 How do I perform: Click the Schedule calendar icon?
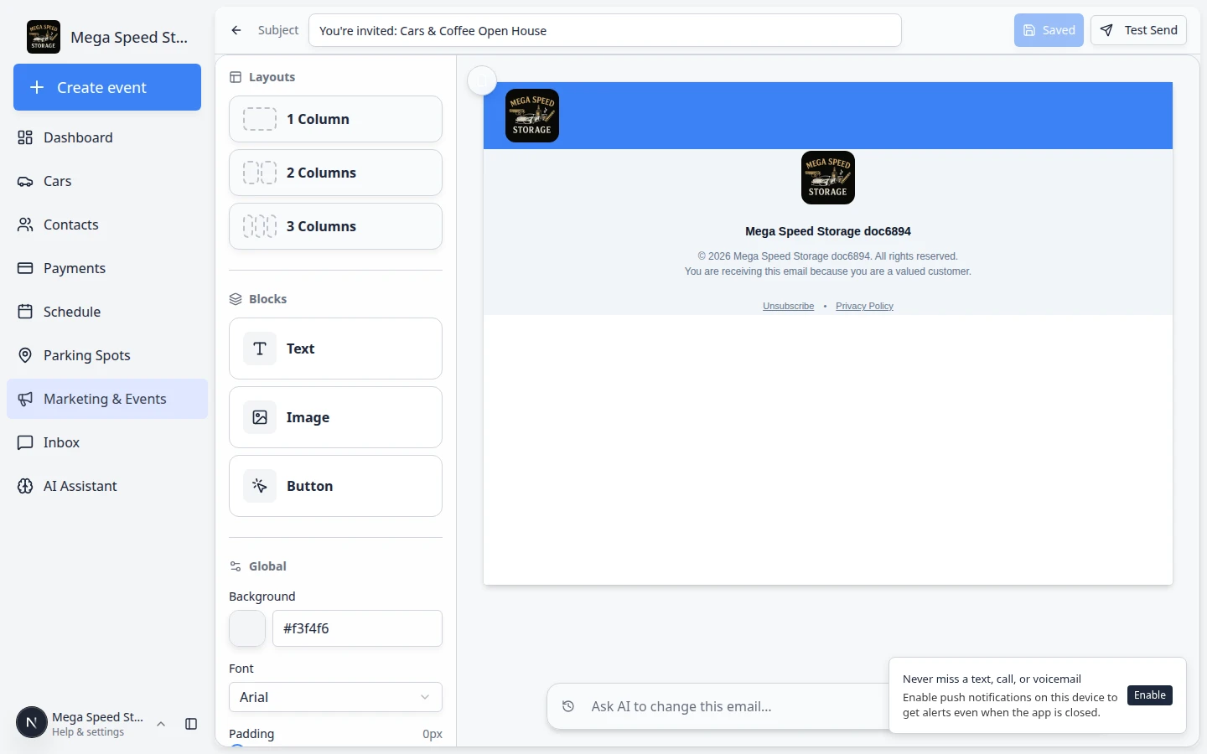[x=25, y=312]
